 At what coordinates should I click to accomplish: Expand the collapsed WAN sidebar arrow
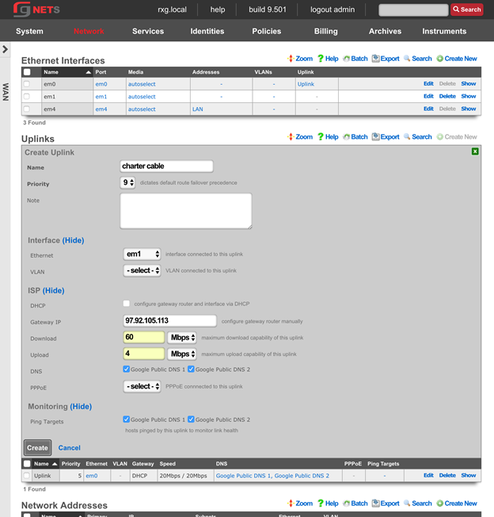pos(6,49)
